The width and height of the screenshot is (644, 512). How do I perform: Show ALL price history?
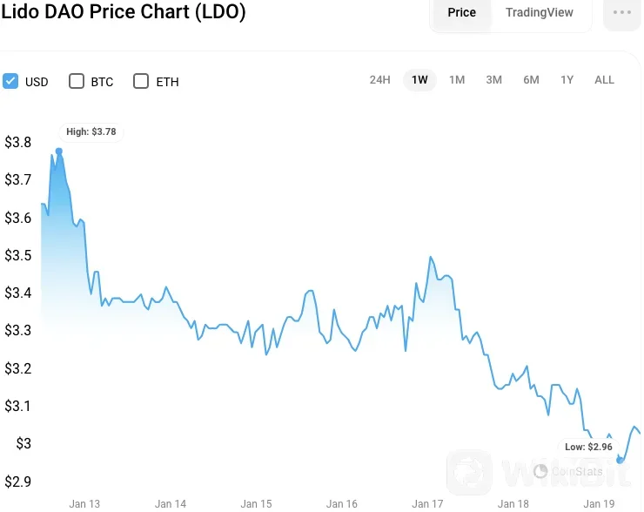604,80
